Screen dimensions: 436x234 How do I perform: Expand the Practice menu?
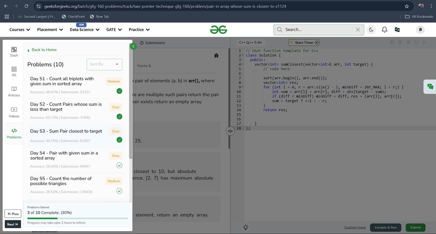click(139, 30)
